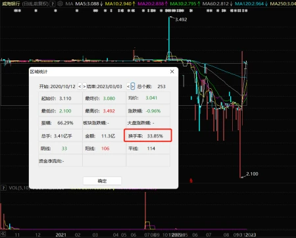296x238 pixels.
Task: Step the start date 2020/10/12 backward
Action: click(x=80, y=87)
